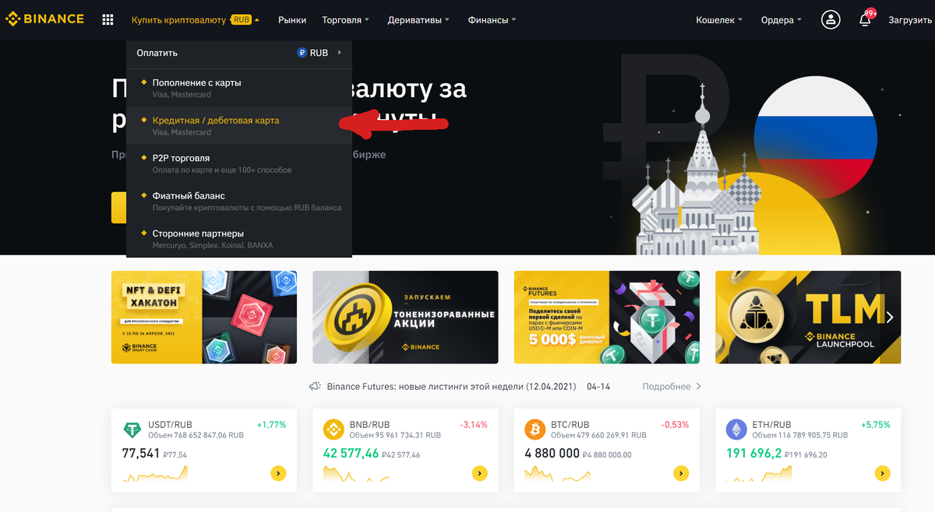Open the TLM Launchpool banner

click(x=808, y=317)
